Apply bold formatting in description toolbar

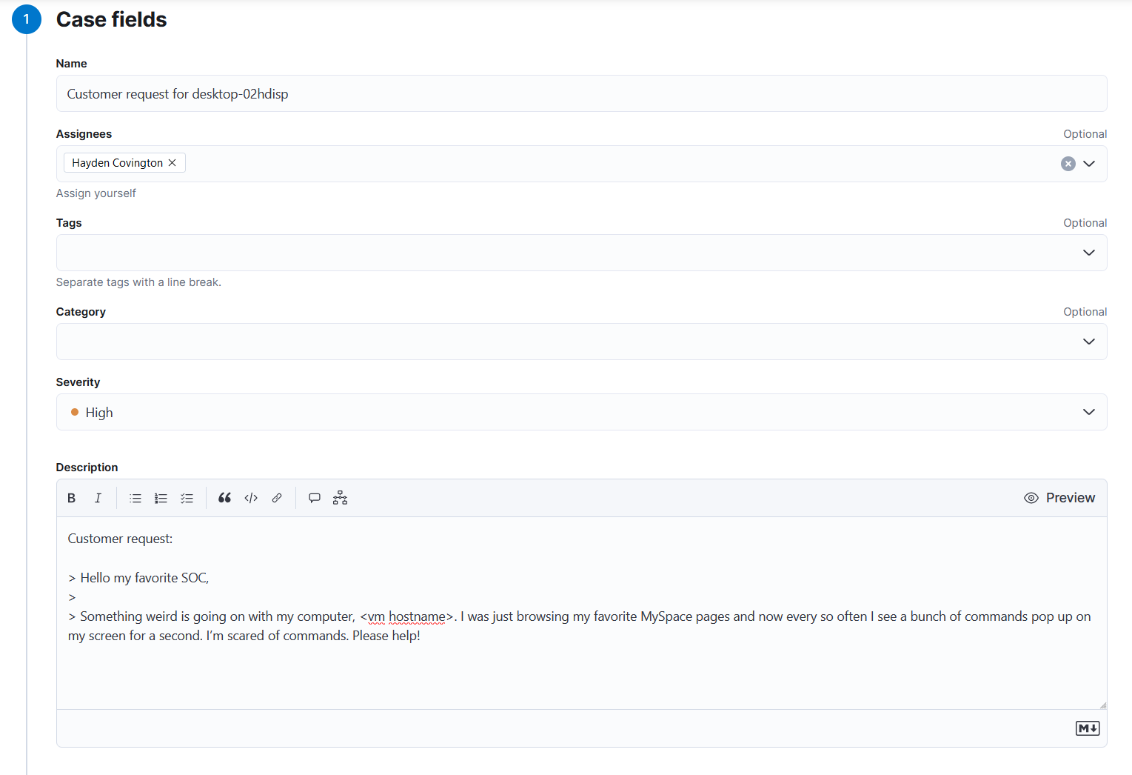tap(72, 498)
